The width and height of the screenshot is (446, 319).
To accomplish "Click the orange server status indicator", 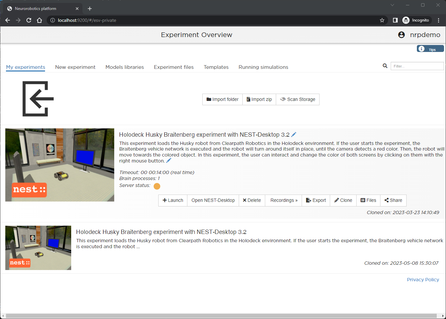I will click(157, 186).
